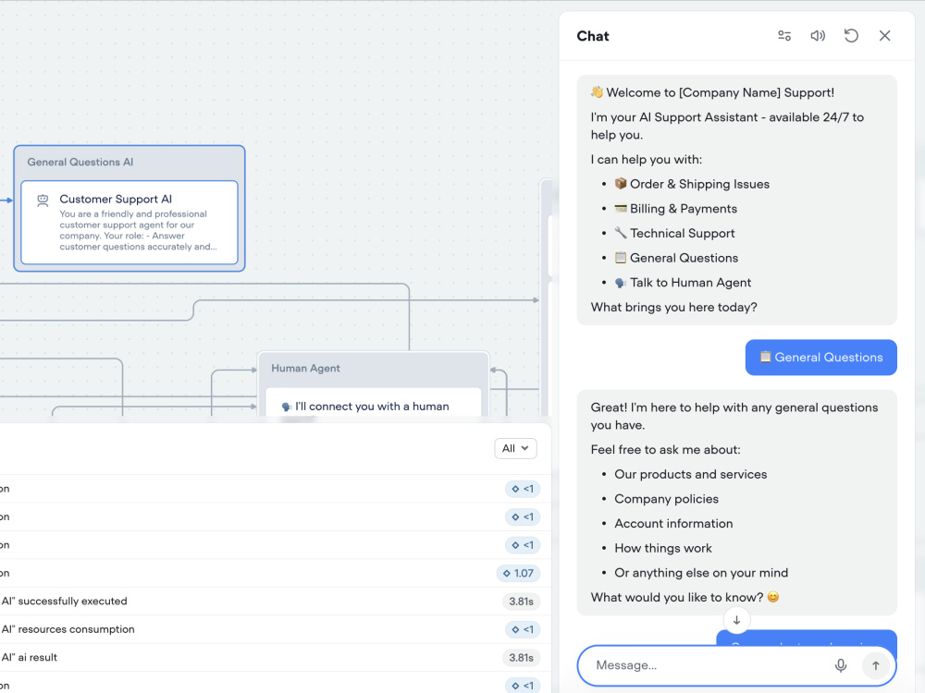Restart the chat conversation
925x693 pixels.
point(851,36)
